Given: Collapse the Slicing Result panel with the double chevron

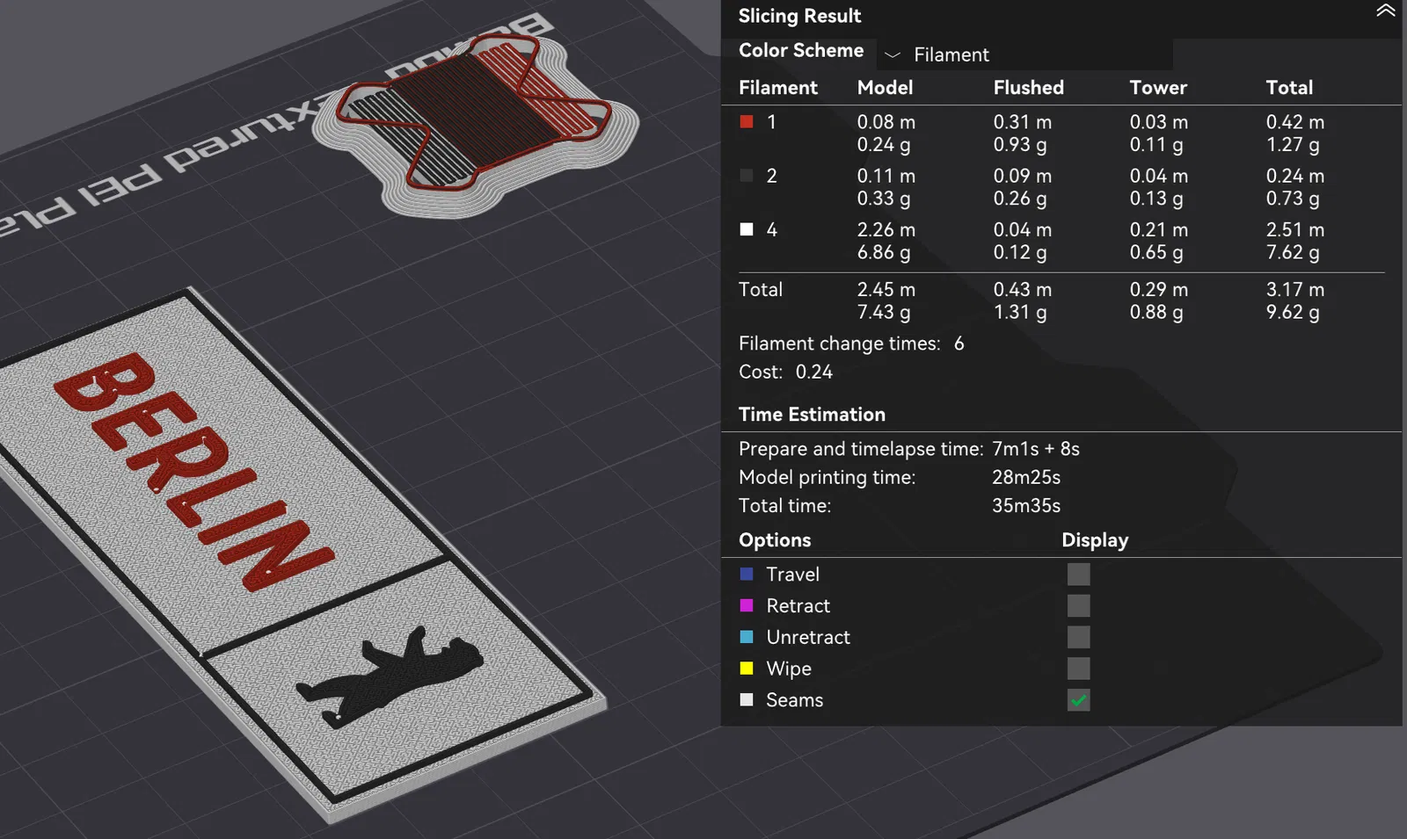Looking at the screenshot, I should 1386,11.
